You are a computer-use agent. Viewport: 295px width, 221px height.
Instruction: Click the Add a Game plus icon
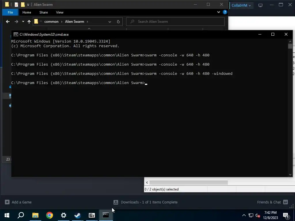tap(7, 202)
